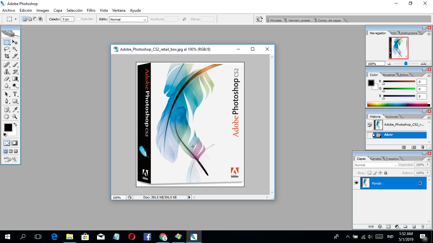Screen dimensions: 433x243
Task: Select the Slice tool
Action: coord(15,56)
